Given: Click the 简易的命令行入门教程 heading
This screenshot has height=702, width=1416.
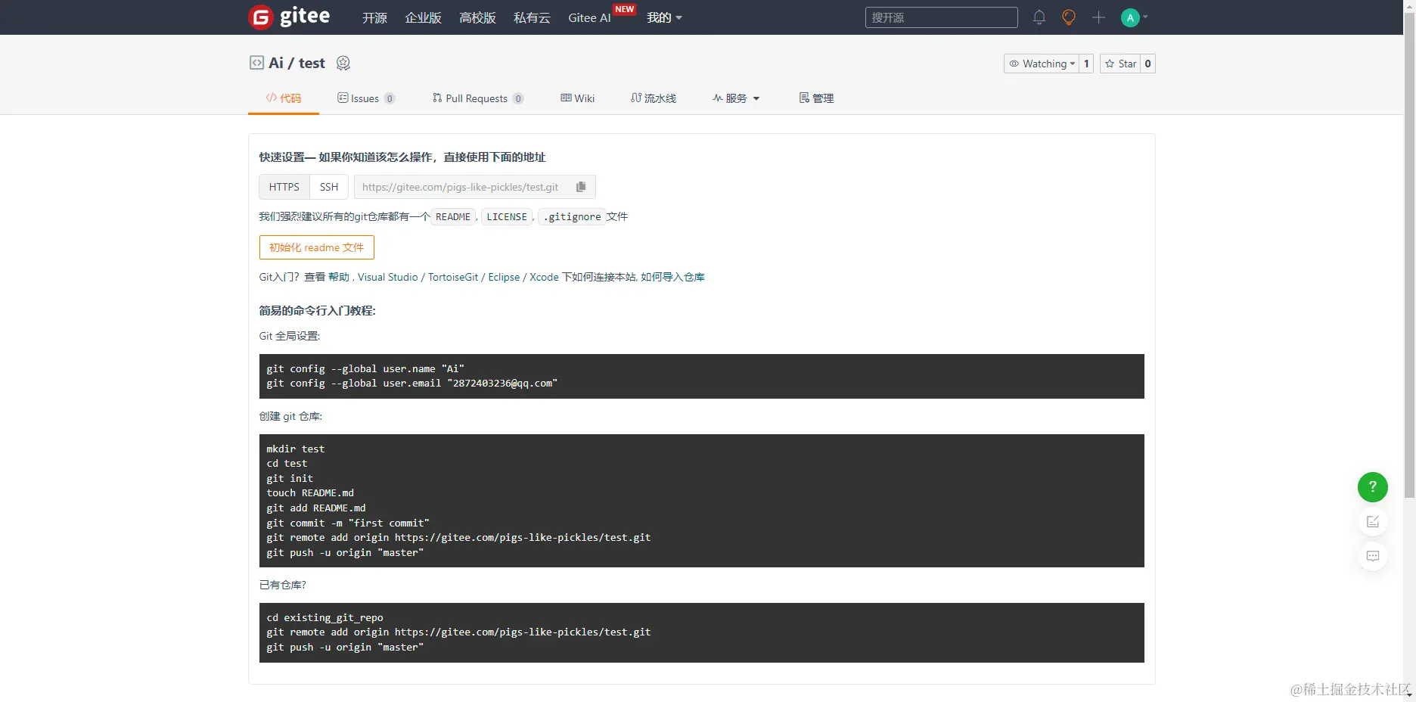Looking at the screenshot, I should tap(318, 310).
